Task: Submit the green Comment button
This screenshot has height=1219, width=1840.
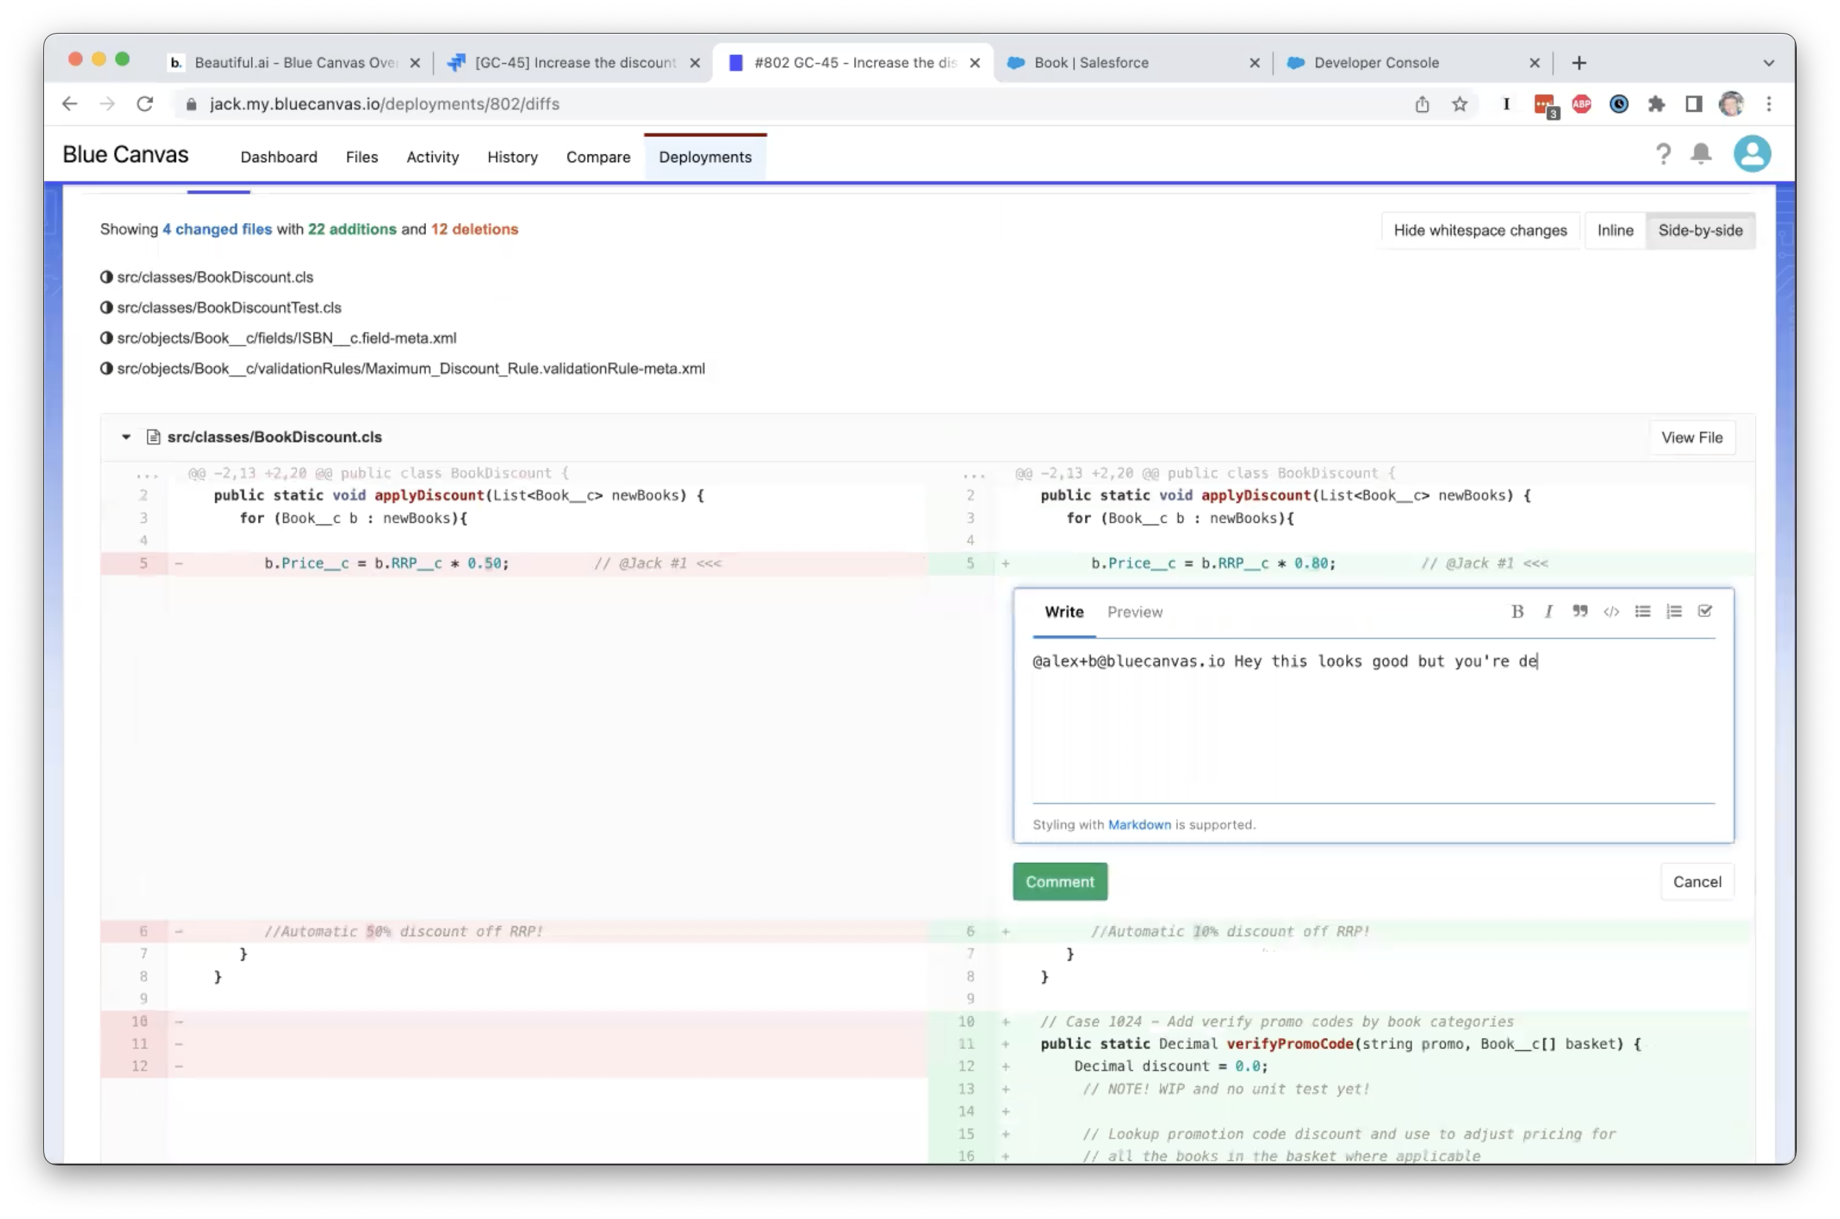Action: [1060, 882]
